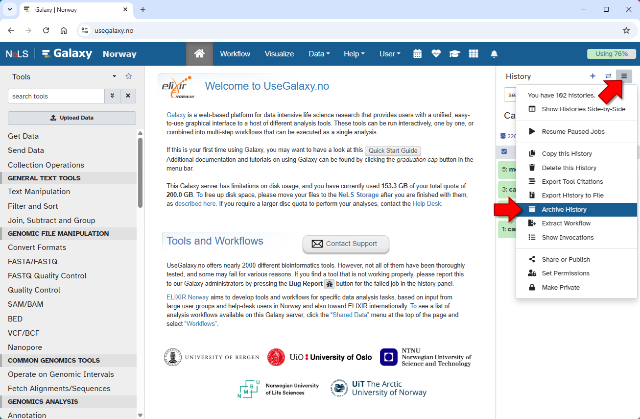Viewport: 640px width, 419px height.
Task: Choose Extract Workflow menu entry
Action: point(566,223)
